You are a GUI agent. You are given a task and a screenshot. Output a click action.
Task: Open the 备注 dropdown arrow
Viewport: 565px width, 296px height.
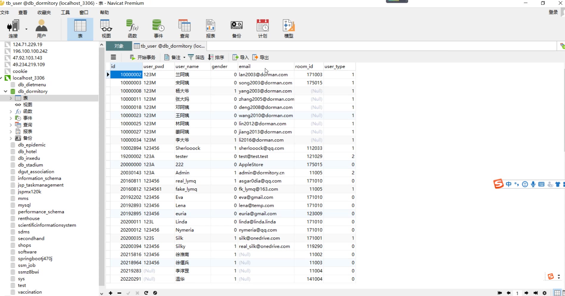(x=184, y=57)
